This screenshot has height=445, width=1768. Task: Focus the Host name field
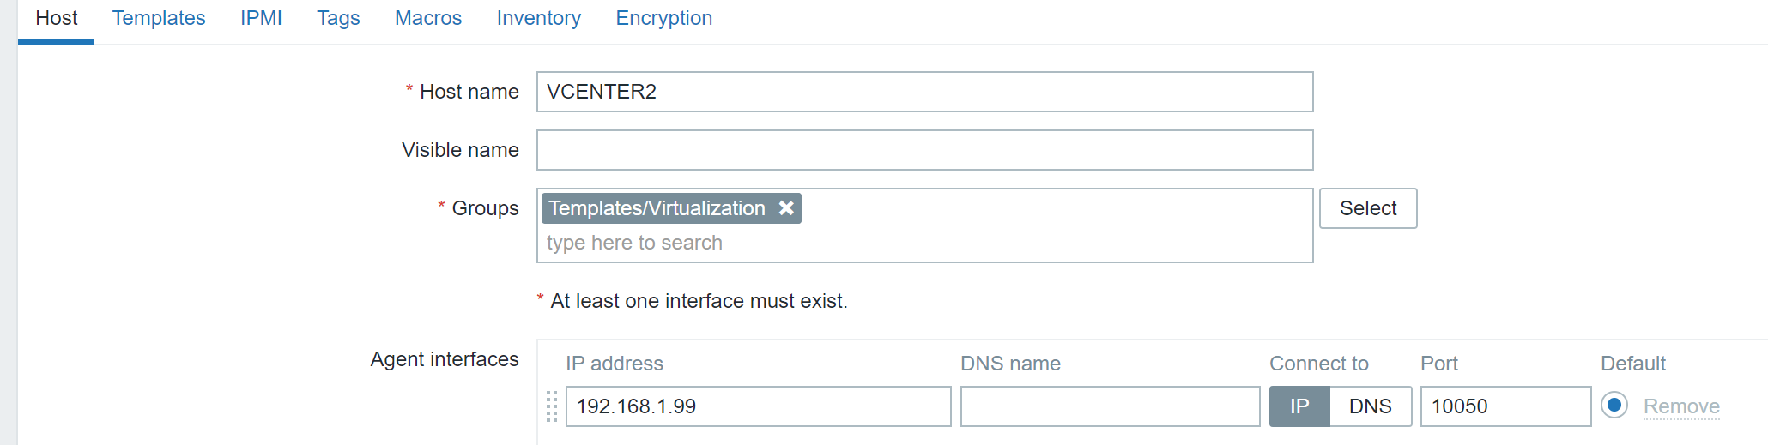tap(924, 92)
